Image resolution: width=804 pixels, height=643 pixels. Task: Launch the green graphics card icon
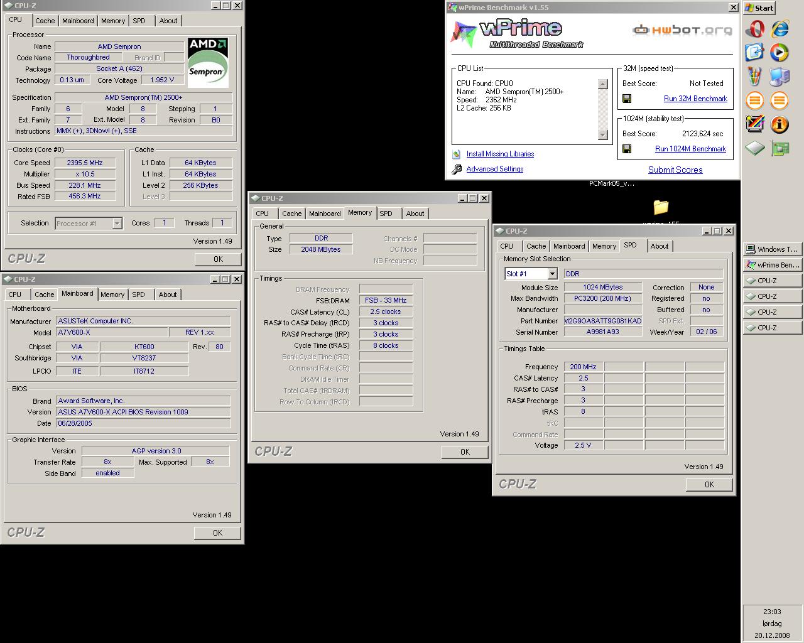pos(780,148)
